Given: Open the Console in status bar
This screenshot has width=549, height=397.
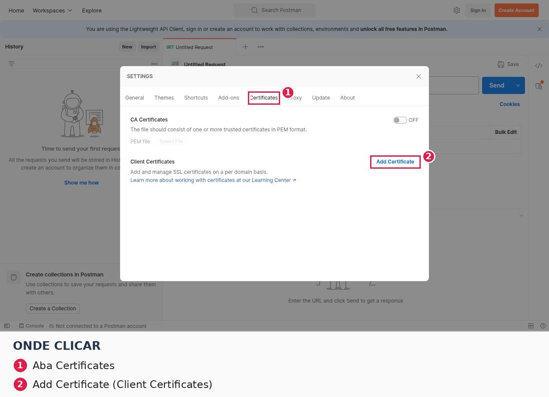Looking at the screenshot, I should click(31, 326).
